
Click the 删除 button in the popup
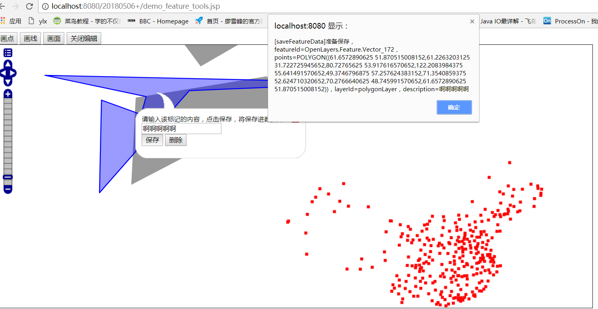tap(176, 140)
